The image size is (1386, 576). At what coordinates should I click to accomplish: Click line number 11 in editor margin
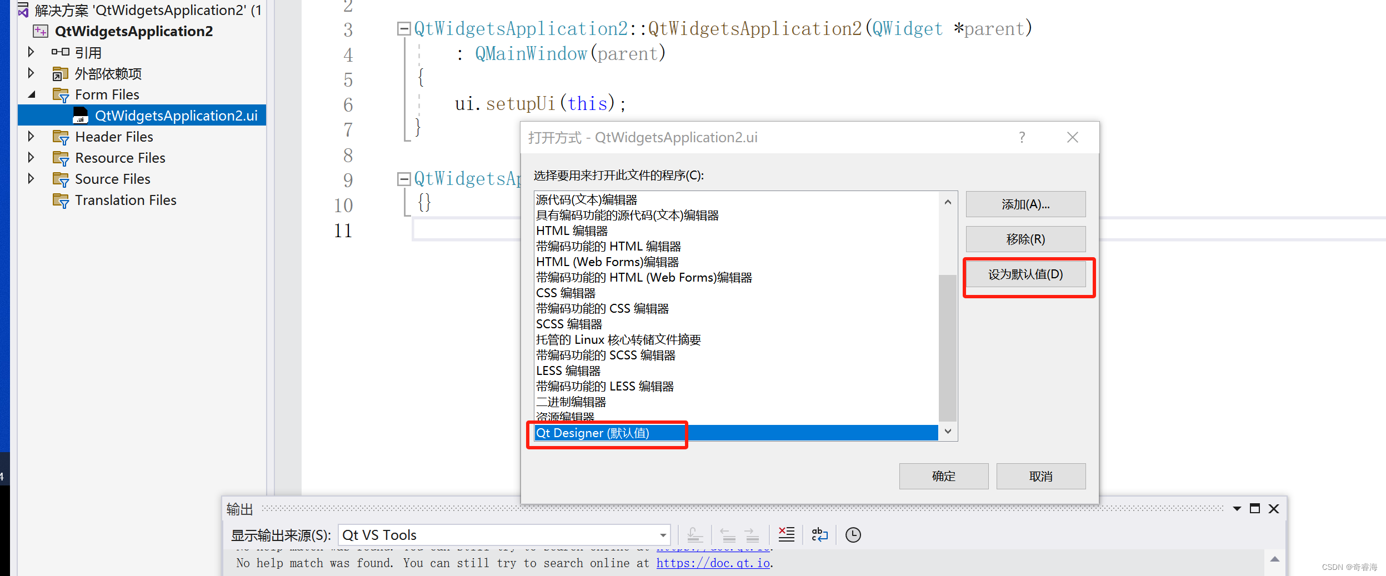(343, 230)
